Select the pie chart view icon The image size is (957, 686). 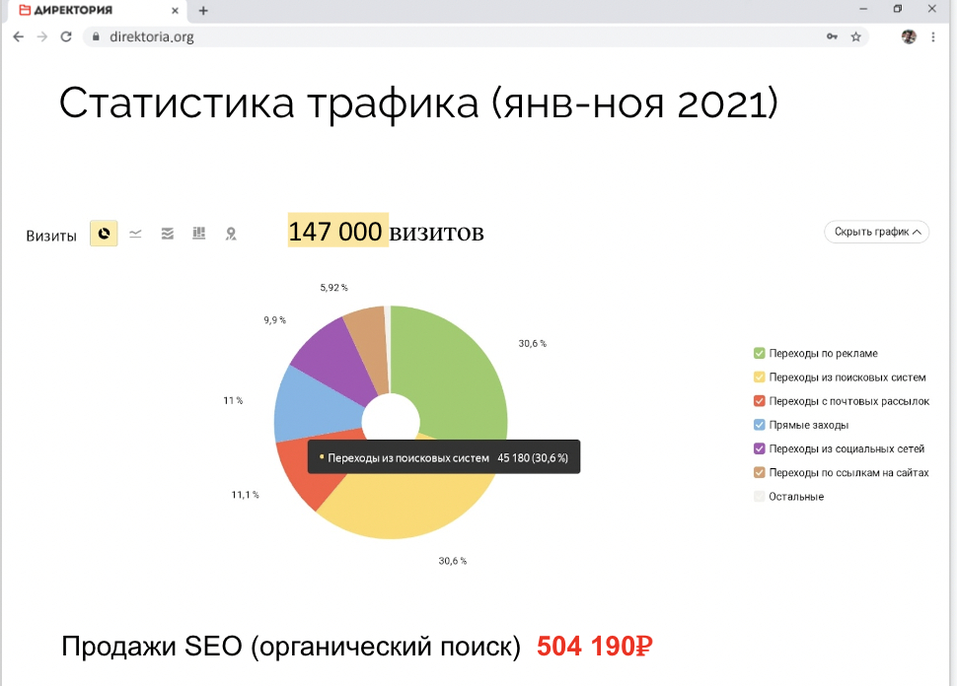pos(104,234)
